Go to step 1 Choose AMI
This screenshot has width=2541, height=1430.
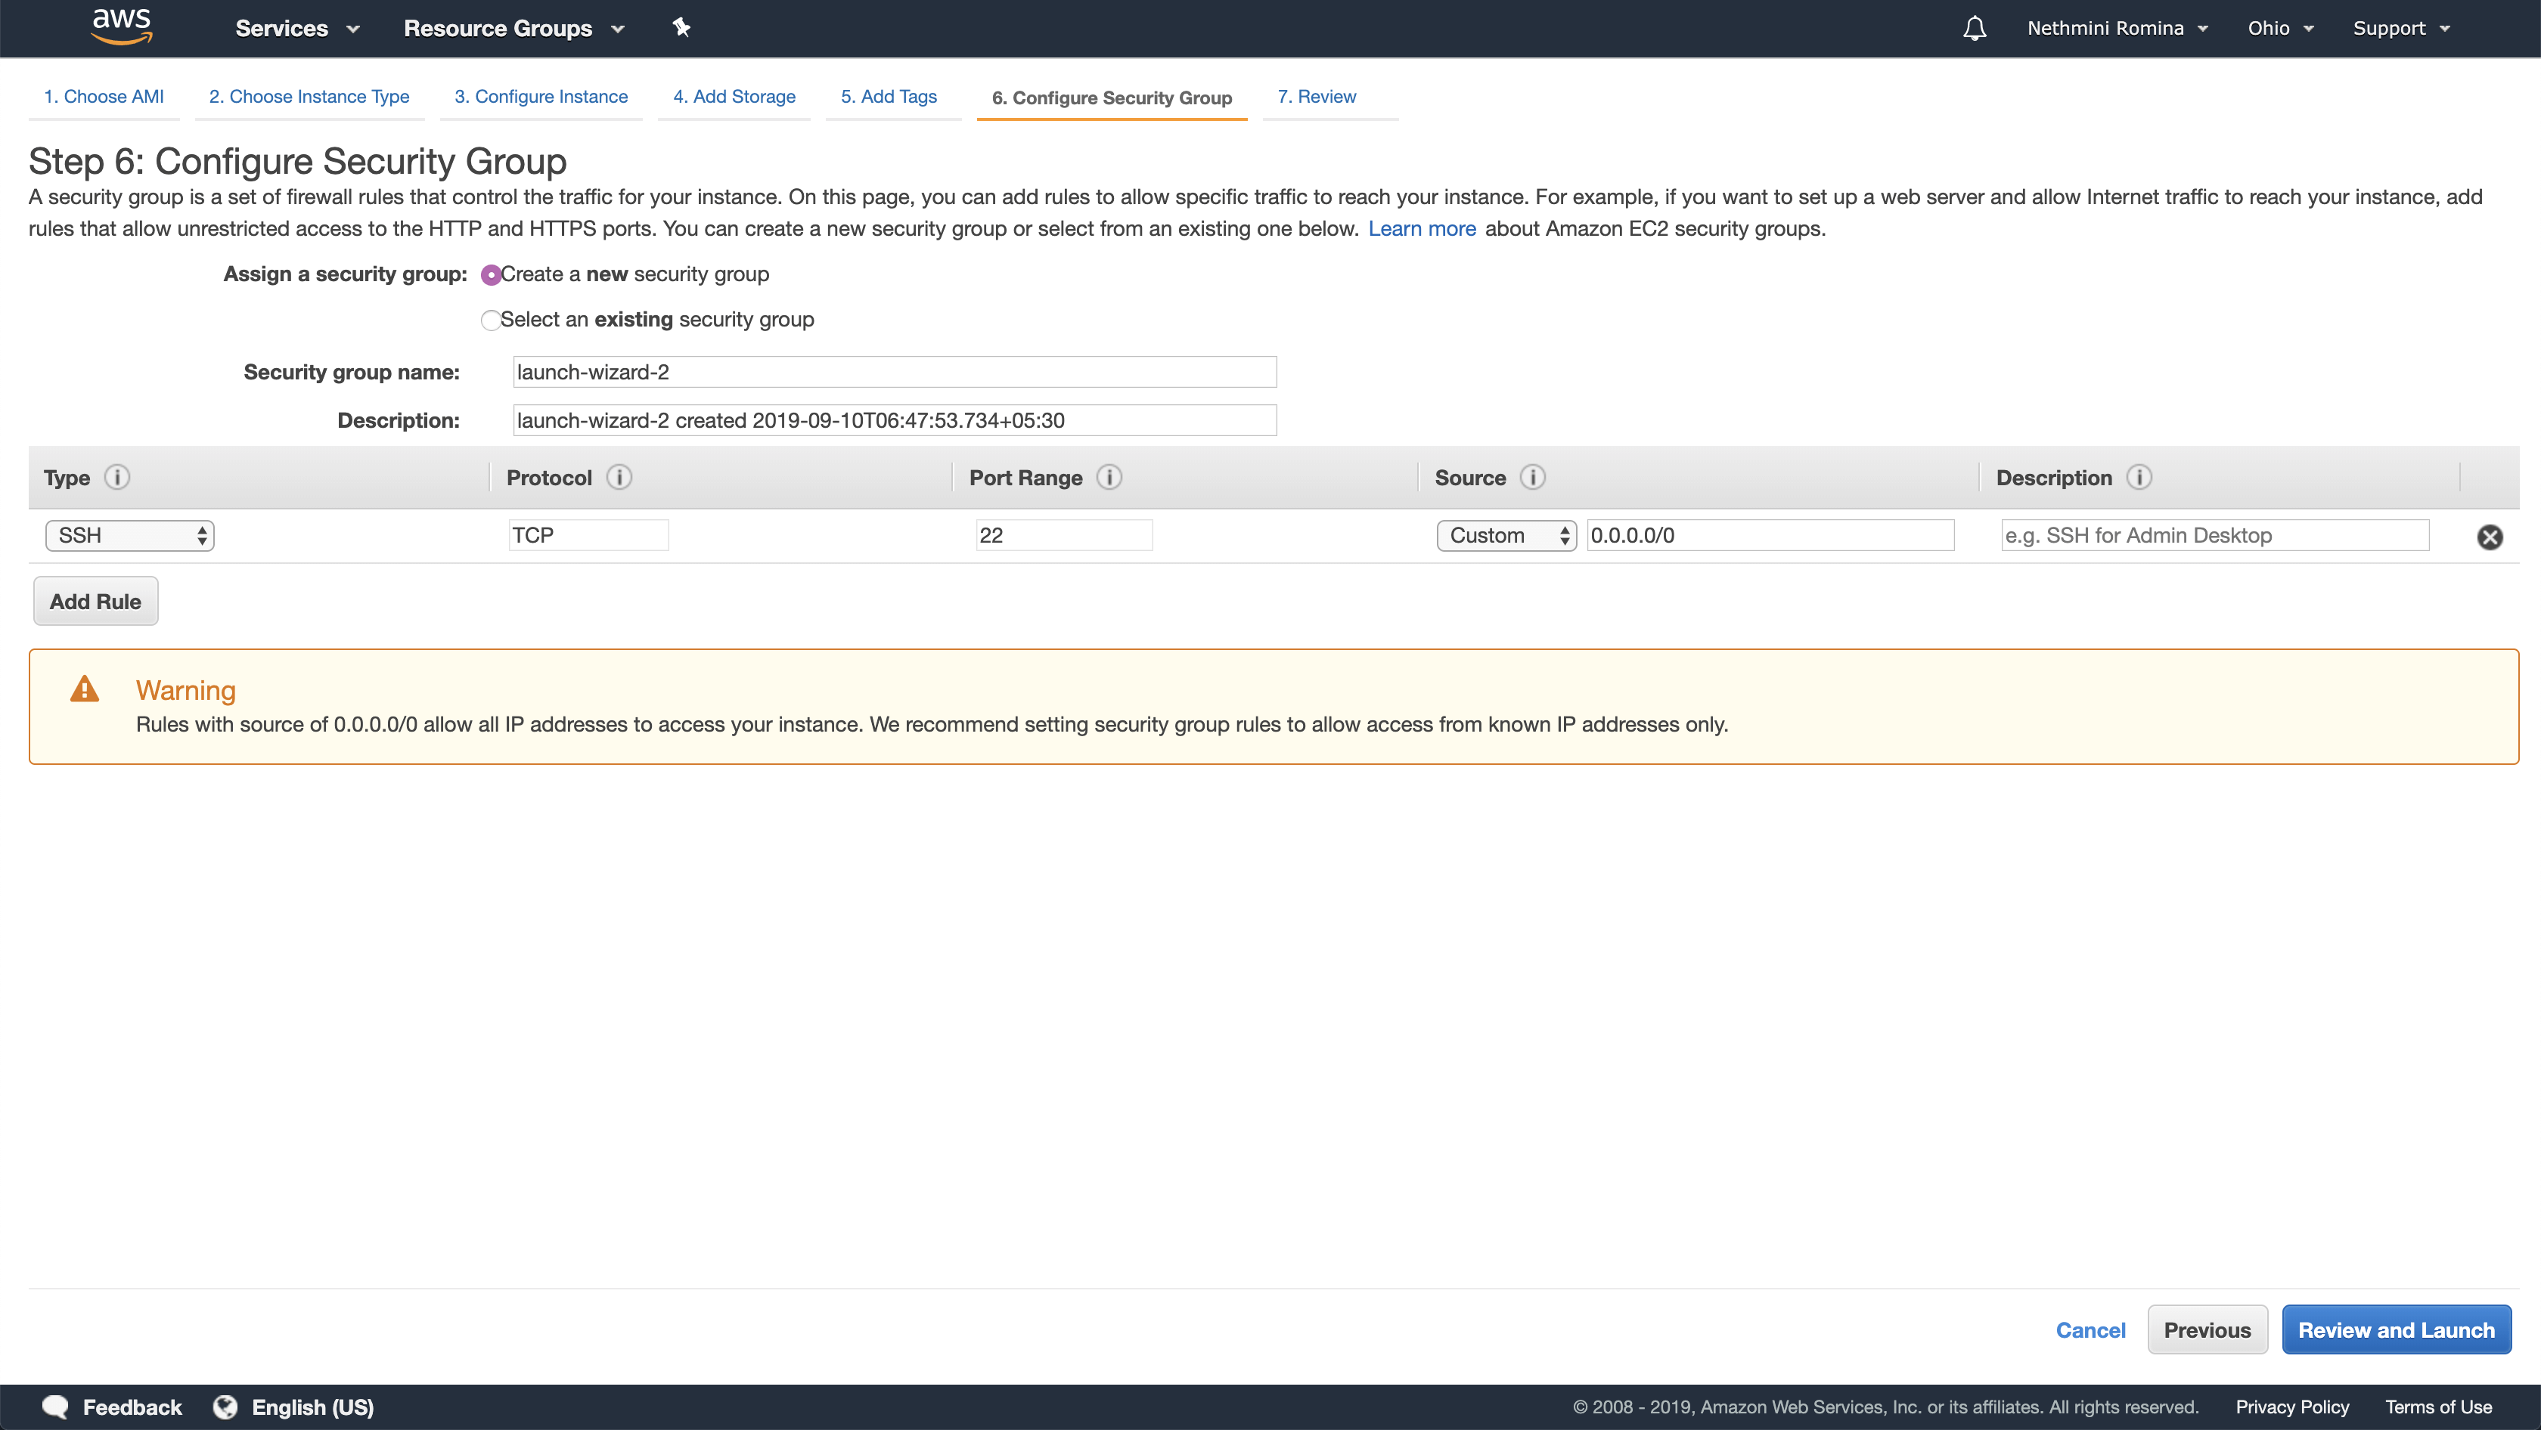tap(104, 97)
